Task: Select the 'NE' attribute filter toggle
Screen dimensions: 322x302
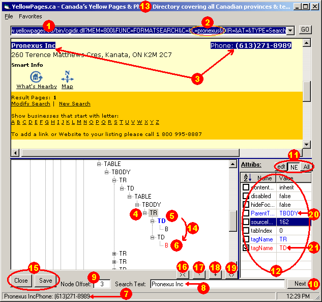Action: (x=294, y=167)
